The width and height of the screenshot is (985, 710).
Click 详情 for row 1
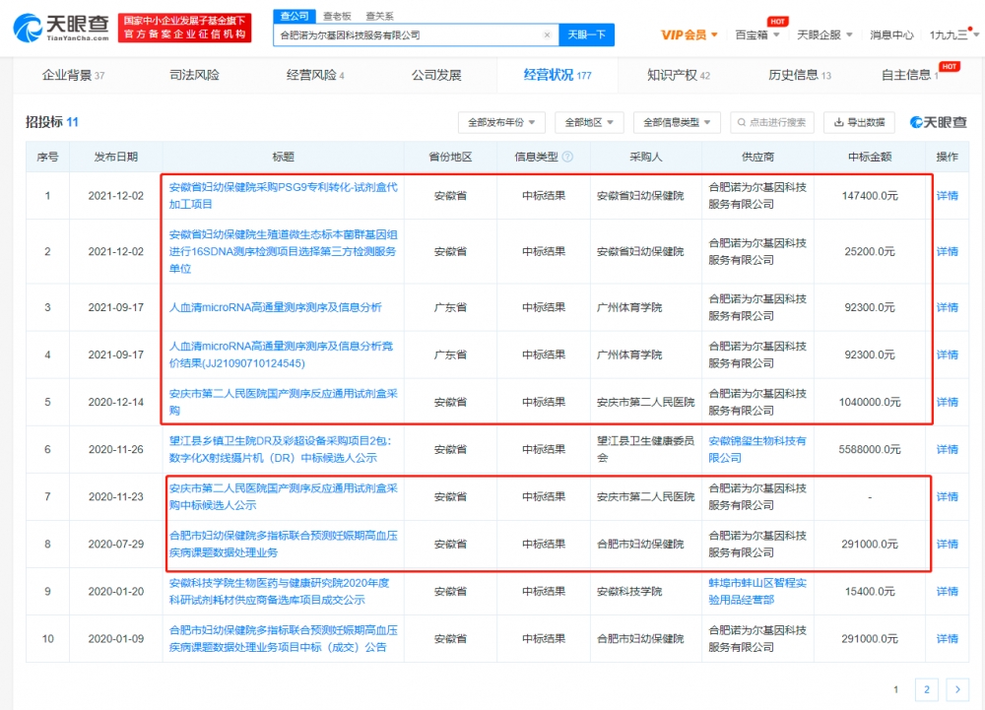[x=947, y=196]
